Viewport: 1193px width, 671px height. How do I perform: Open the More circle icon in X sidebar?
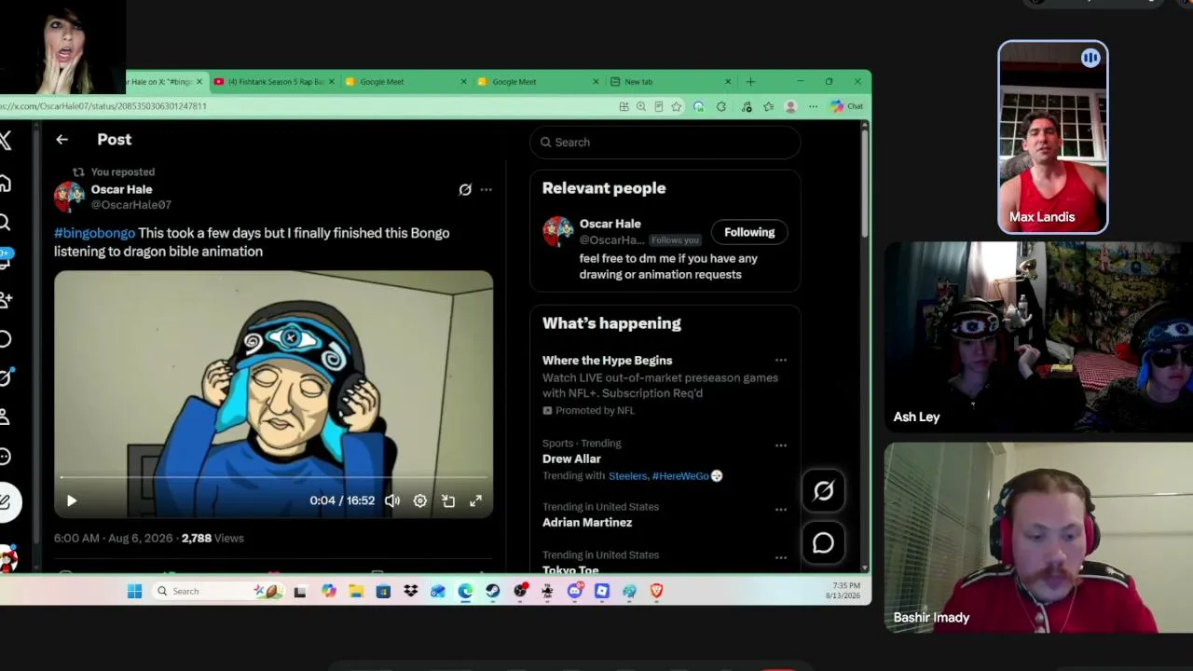click(x=5, y=456)
